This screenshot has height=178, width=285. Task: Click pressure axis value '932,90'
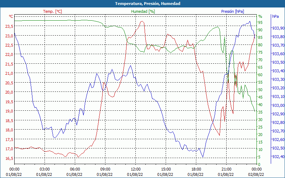point(278,114)
